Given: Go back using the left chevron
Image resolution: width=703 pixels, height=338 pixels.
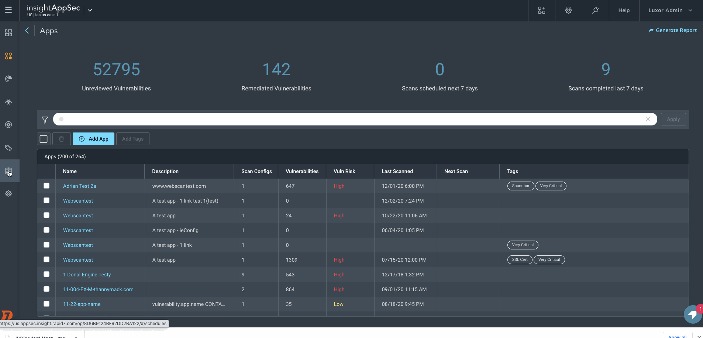Looking at the screenshot, I should click(x=27, y=31).
